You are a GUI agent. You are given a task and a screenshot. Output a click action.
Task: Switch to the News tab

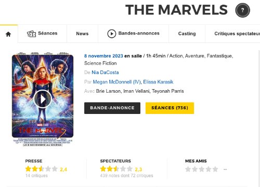[x=82, y=34]
